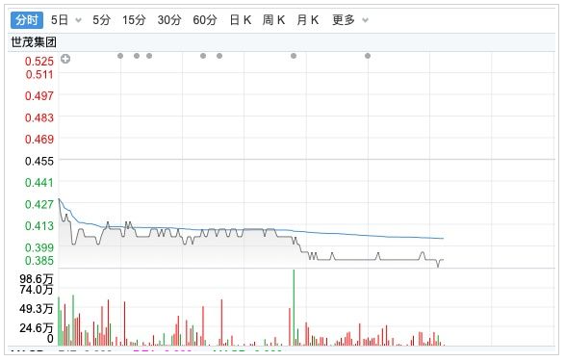565x361 pixels.
Task: Switch to the 5分 interval
Action: (x=101, y=20)
